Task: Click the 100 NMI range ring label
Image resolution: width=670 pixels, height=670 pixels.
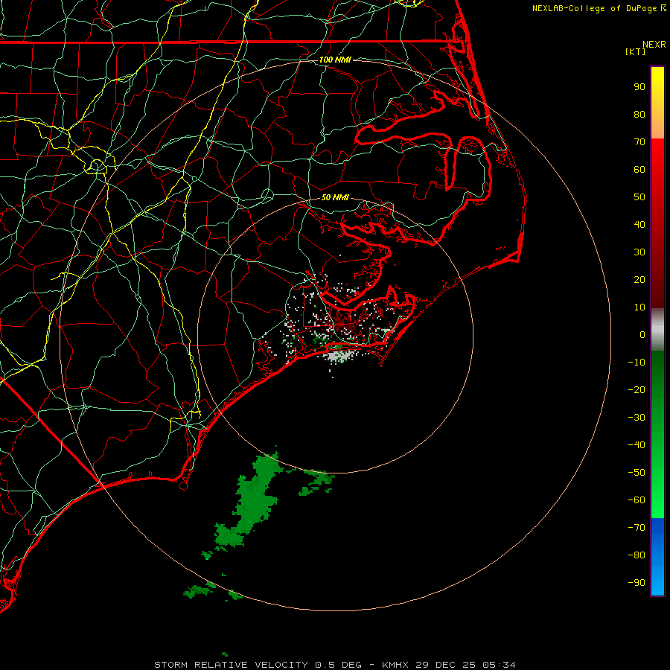Action: click(x=335, y=60)
